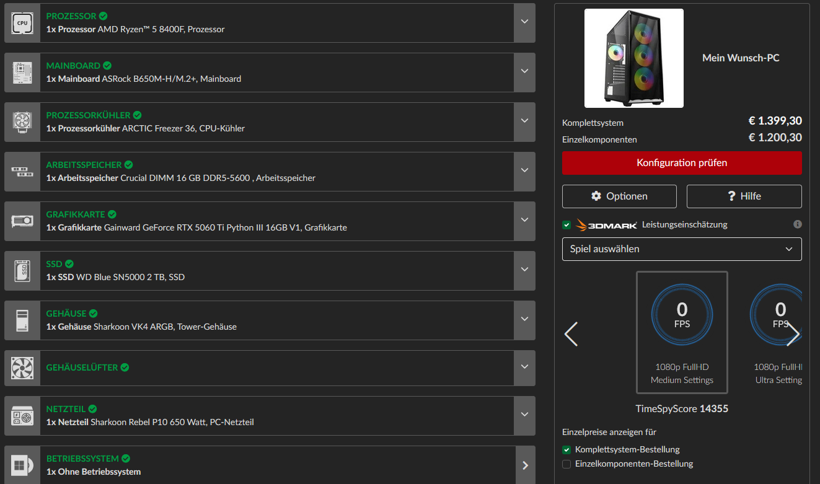Click the green check next to GEHÄUSELÜFTER
820x484 pixels.
[x=125, y=367]
